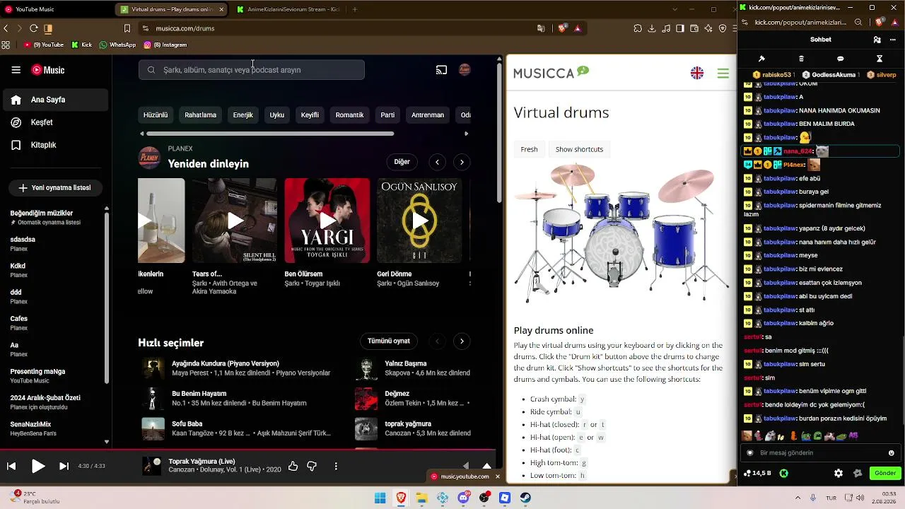Expand the player page with the up arrow
Image resolution: width=905 pixels, height=509 pixels.
[486, 466]
